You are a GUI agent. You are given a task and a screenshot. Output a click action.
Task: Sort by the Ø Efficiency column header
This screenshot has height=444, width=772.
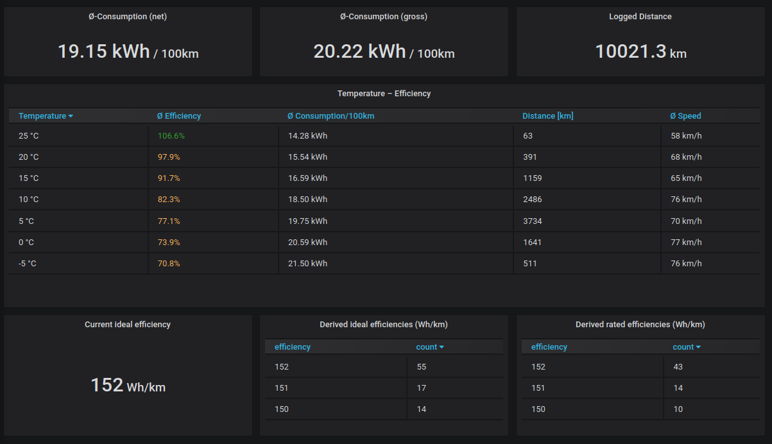point(179,116)
